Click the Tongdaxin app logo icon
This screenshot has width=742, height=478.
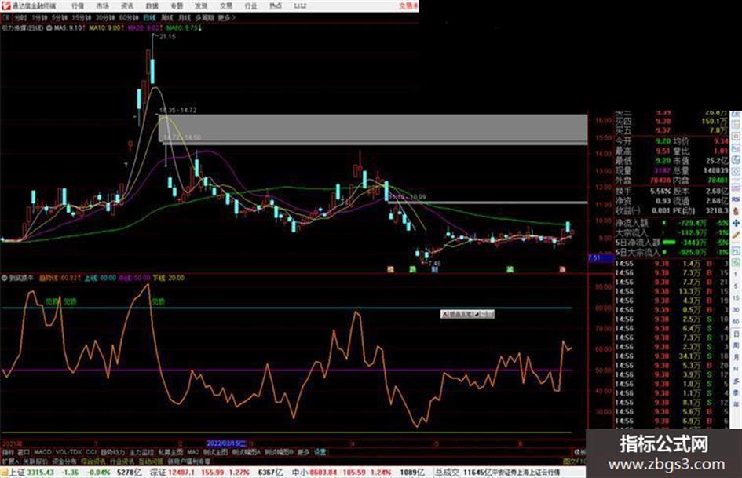[x=5, y=5]
